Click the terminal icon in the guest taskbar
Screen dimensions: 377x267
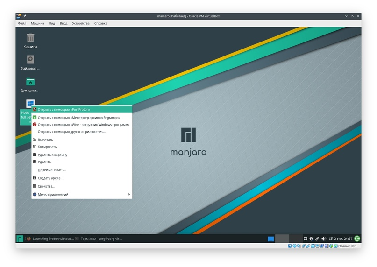point(77,239)
